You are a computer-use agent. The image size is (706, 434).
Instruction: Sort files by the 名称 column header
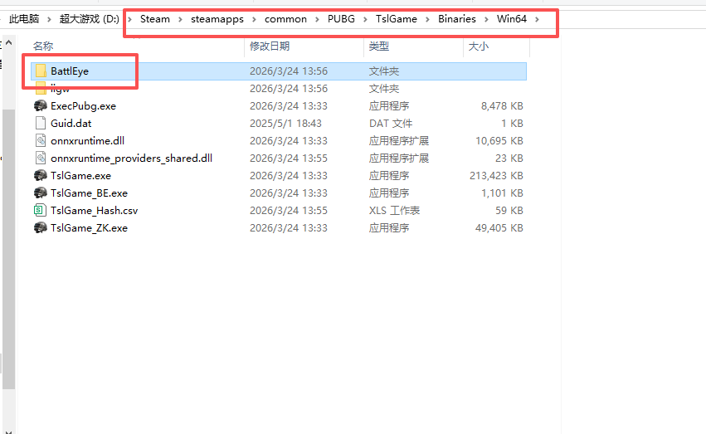43,46
